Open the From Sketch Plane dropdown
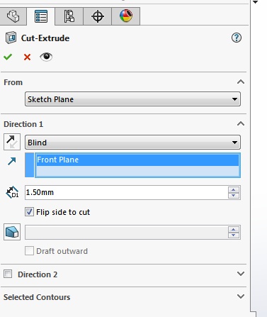 (x=132, y=99)
